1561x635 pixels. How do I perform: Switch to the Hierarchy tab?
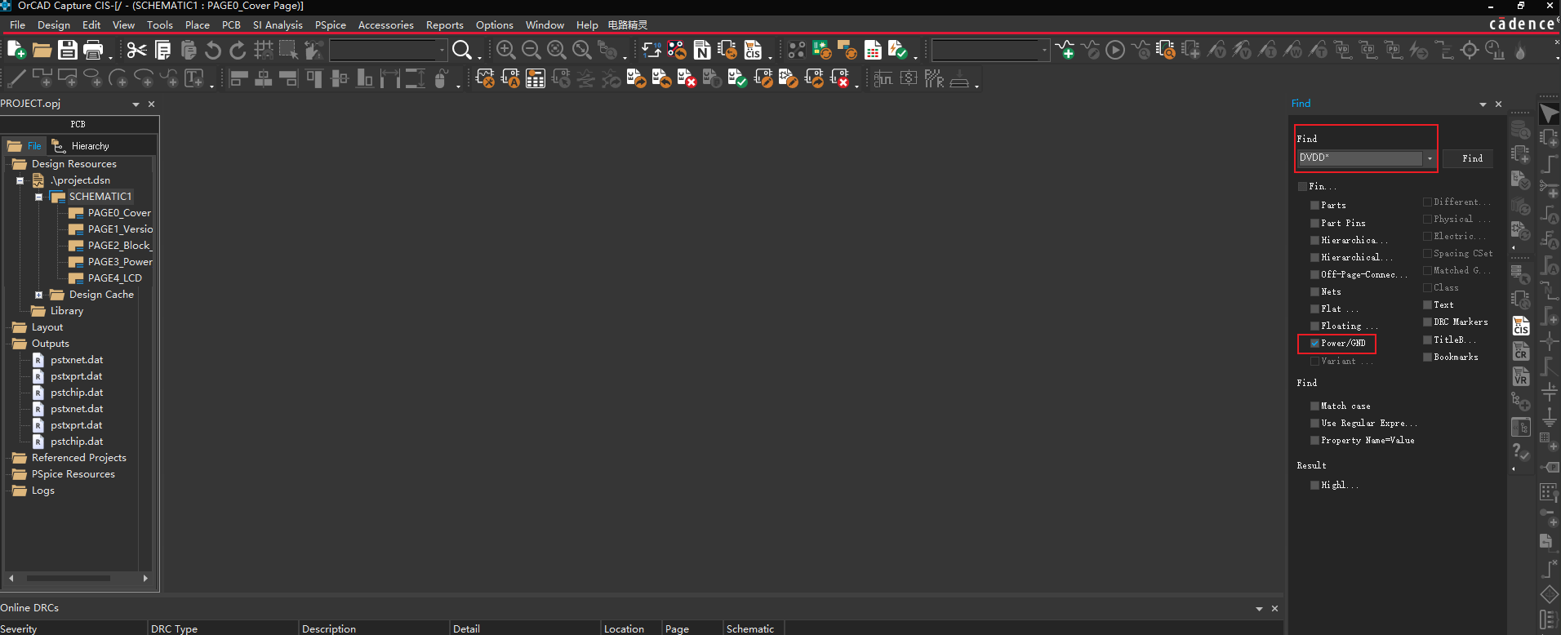[x=81, y=146]
